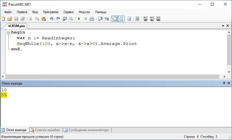Compile the program with the build icon
Image resolution: width=232 pixels, height=140 pixels.
click(92, 19)
